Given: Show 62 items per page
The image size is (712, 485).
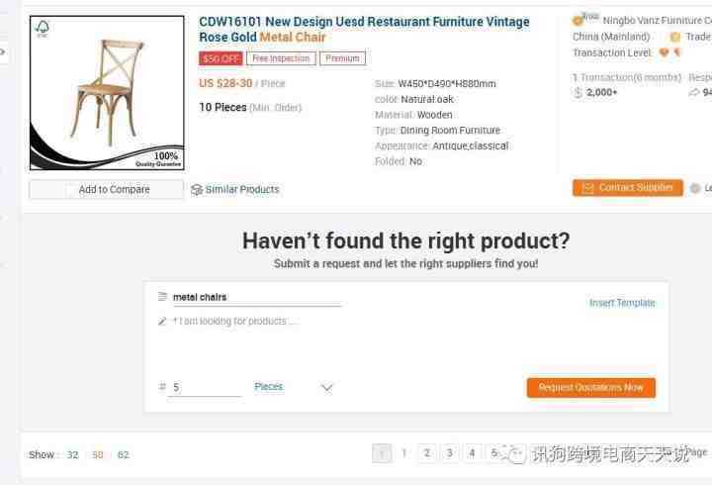Looking at the screenshot, I should tap(123, 454).
